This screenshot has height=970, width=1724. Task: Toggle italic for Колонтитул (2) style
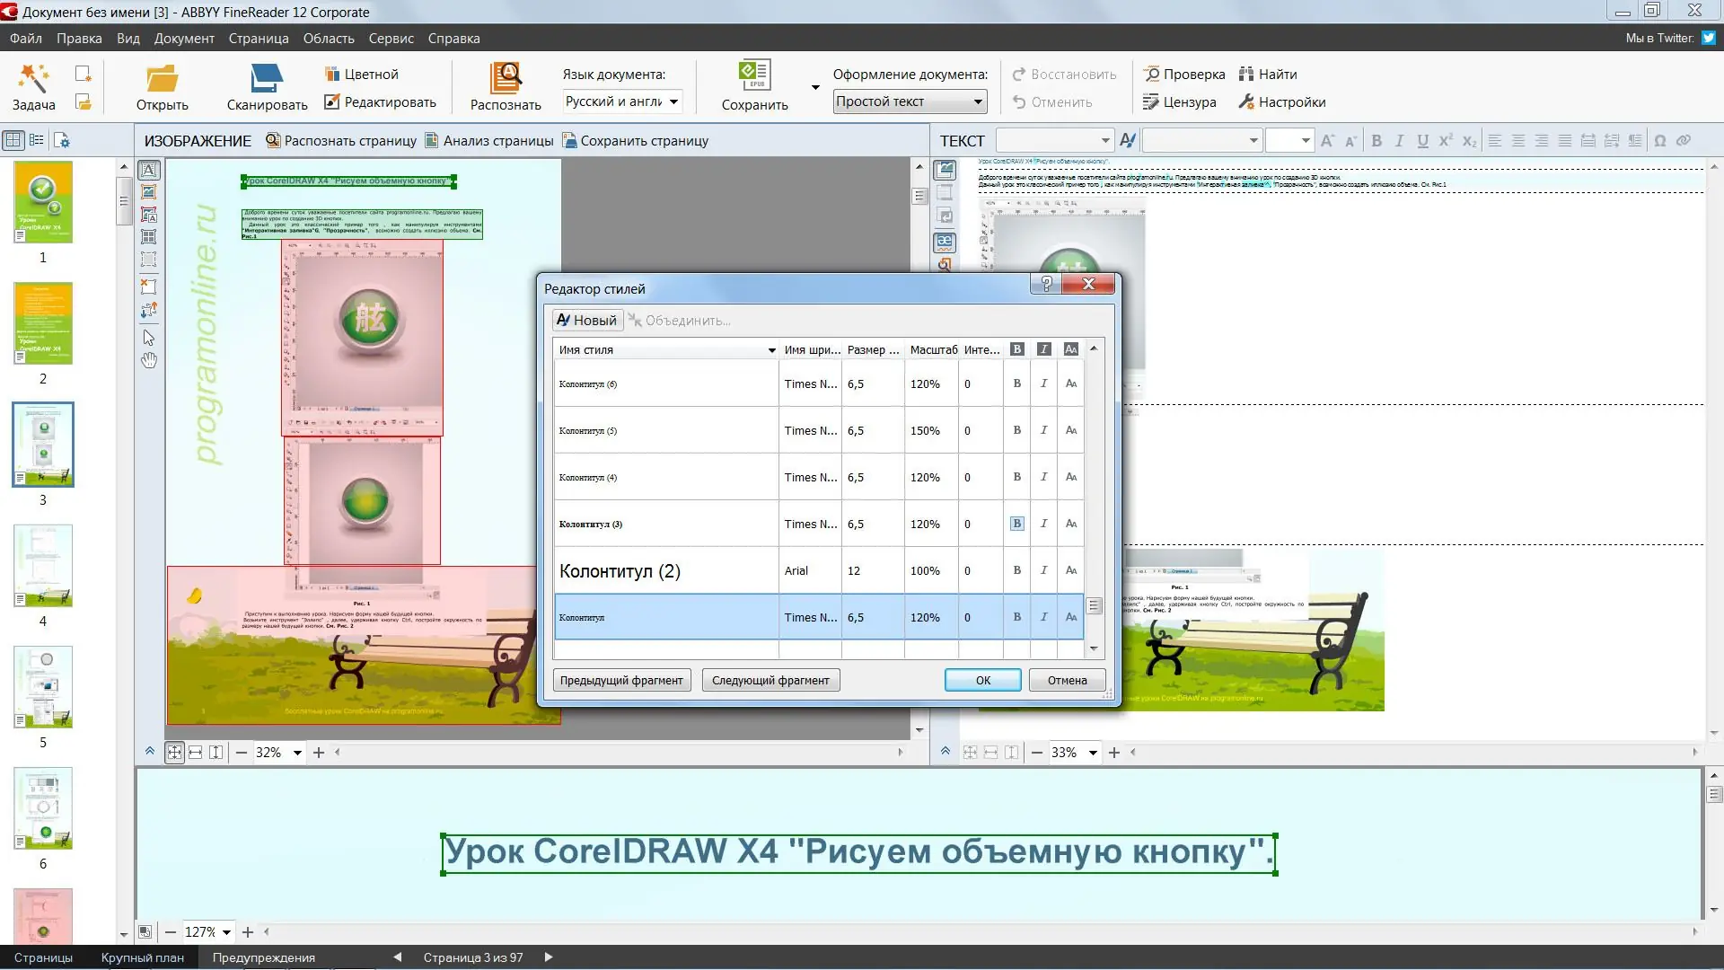[1043, 570]
